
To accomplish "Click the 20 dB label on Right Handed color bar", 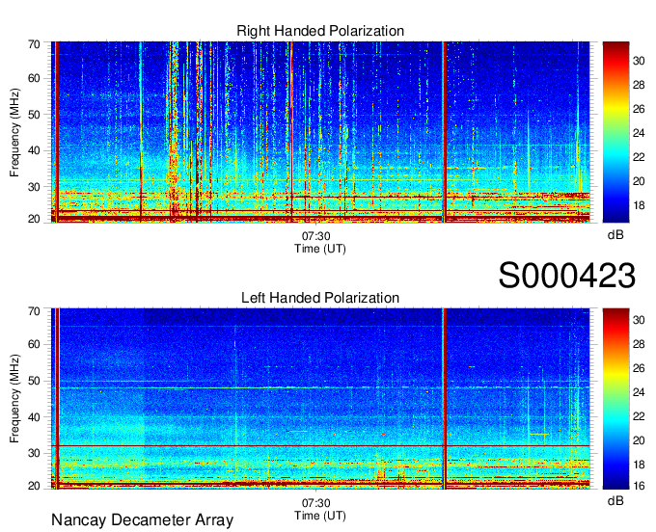I will pyautogui.click(x=639, y=181).
